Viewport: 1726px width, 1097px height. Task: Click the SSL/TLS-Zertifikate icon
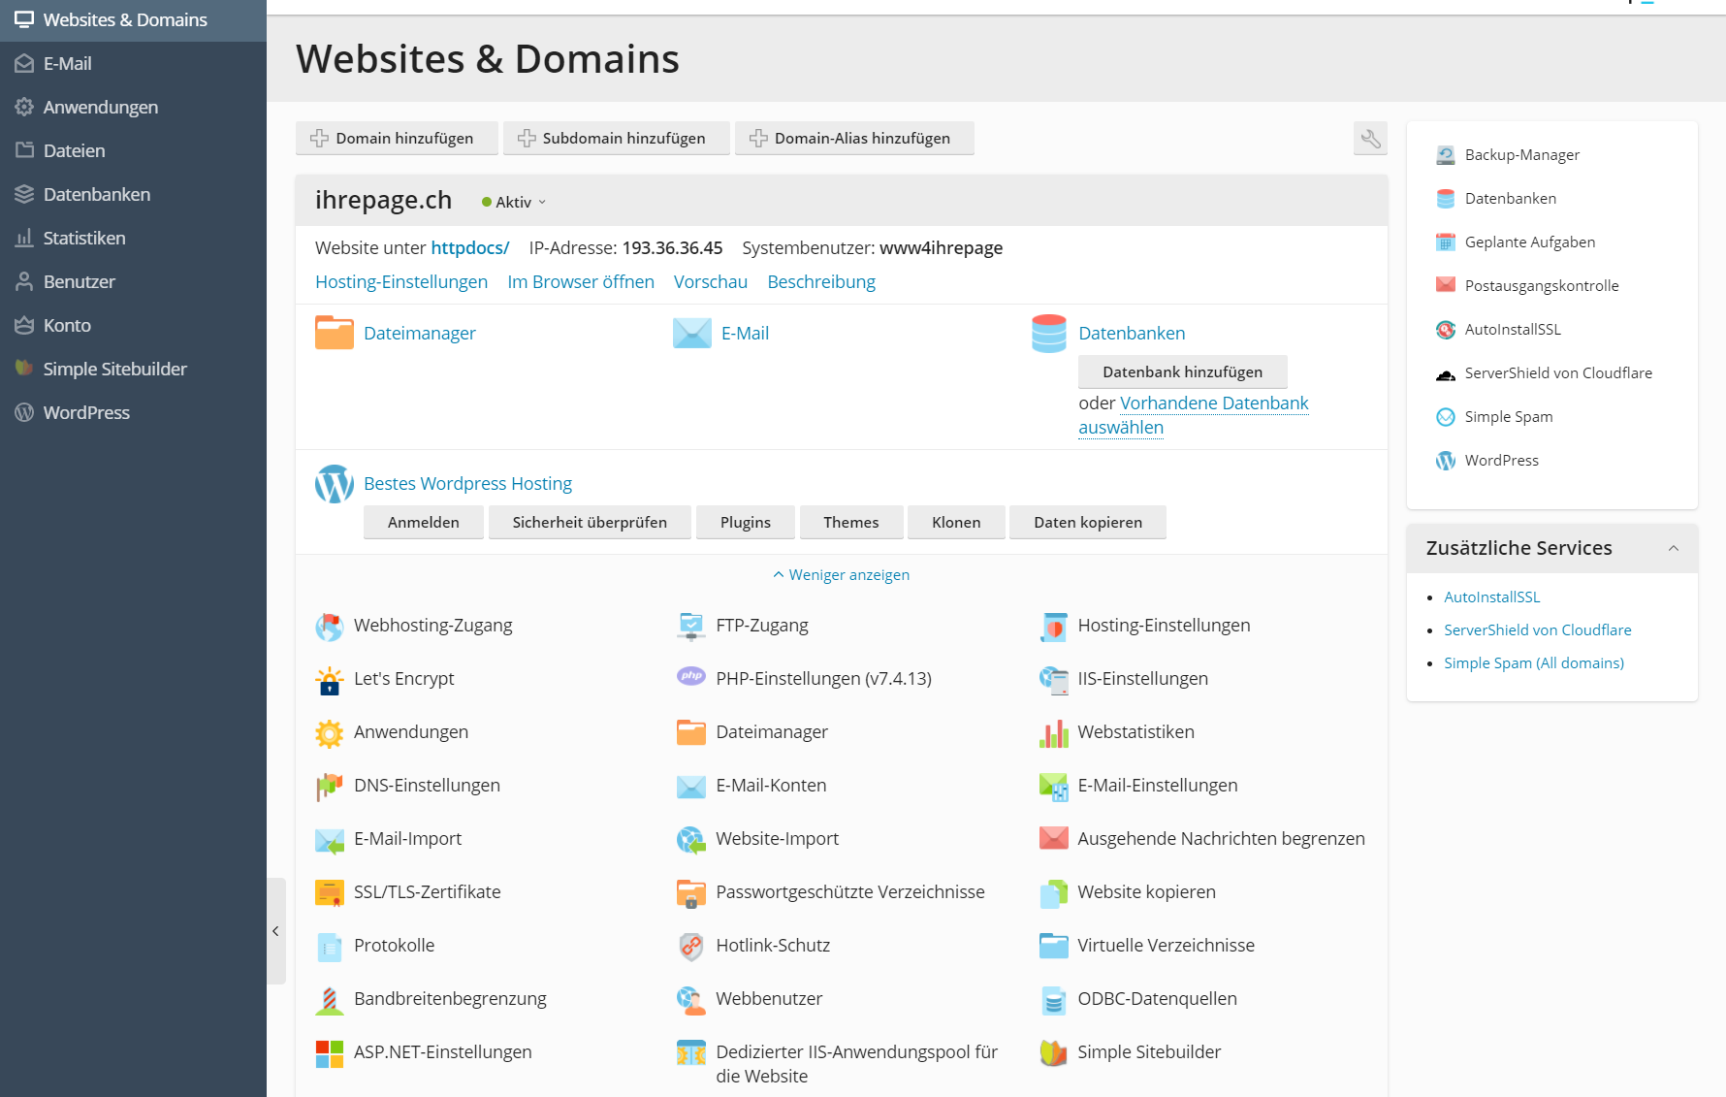point(330,891)
